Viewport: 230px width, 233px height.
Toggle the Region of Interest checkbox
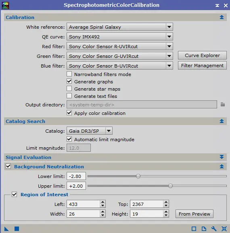(x=15, y=194)
